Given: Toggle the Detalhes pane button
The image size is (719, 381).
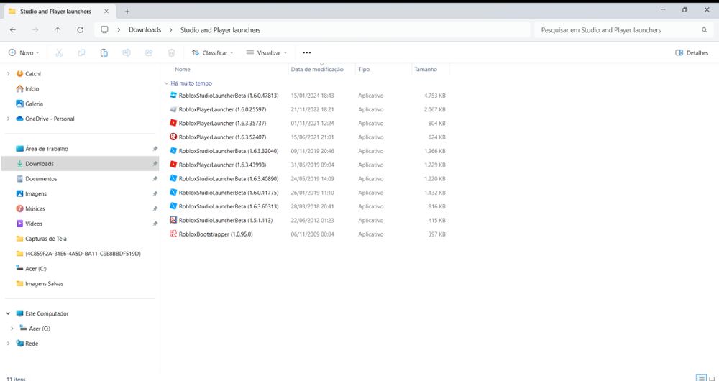Looking at the screenshot, I should [692, 52].
